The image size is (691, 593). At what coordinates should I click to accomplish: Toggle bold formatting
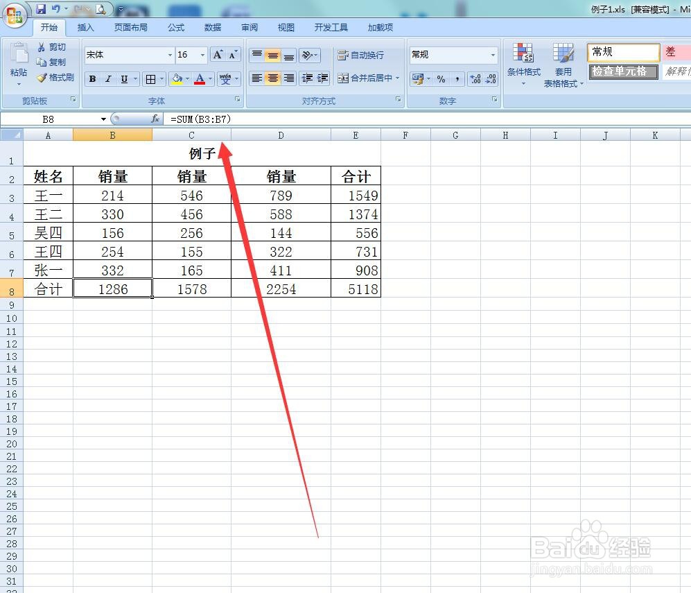[93, 79]
